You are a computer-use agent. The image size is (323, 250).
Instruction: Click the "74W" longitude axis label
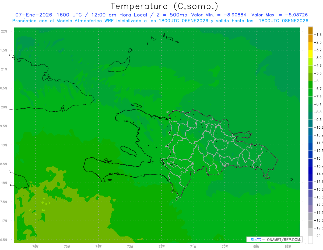point(99,246)
